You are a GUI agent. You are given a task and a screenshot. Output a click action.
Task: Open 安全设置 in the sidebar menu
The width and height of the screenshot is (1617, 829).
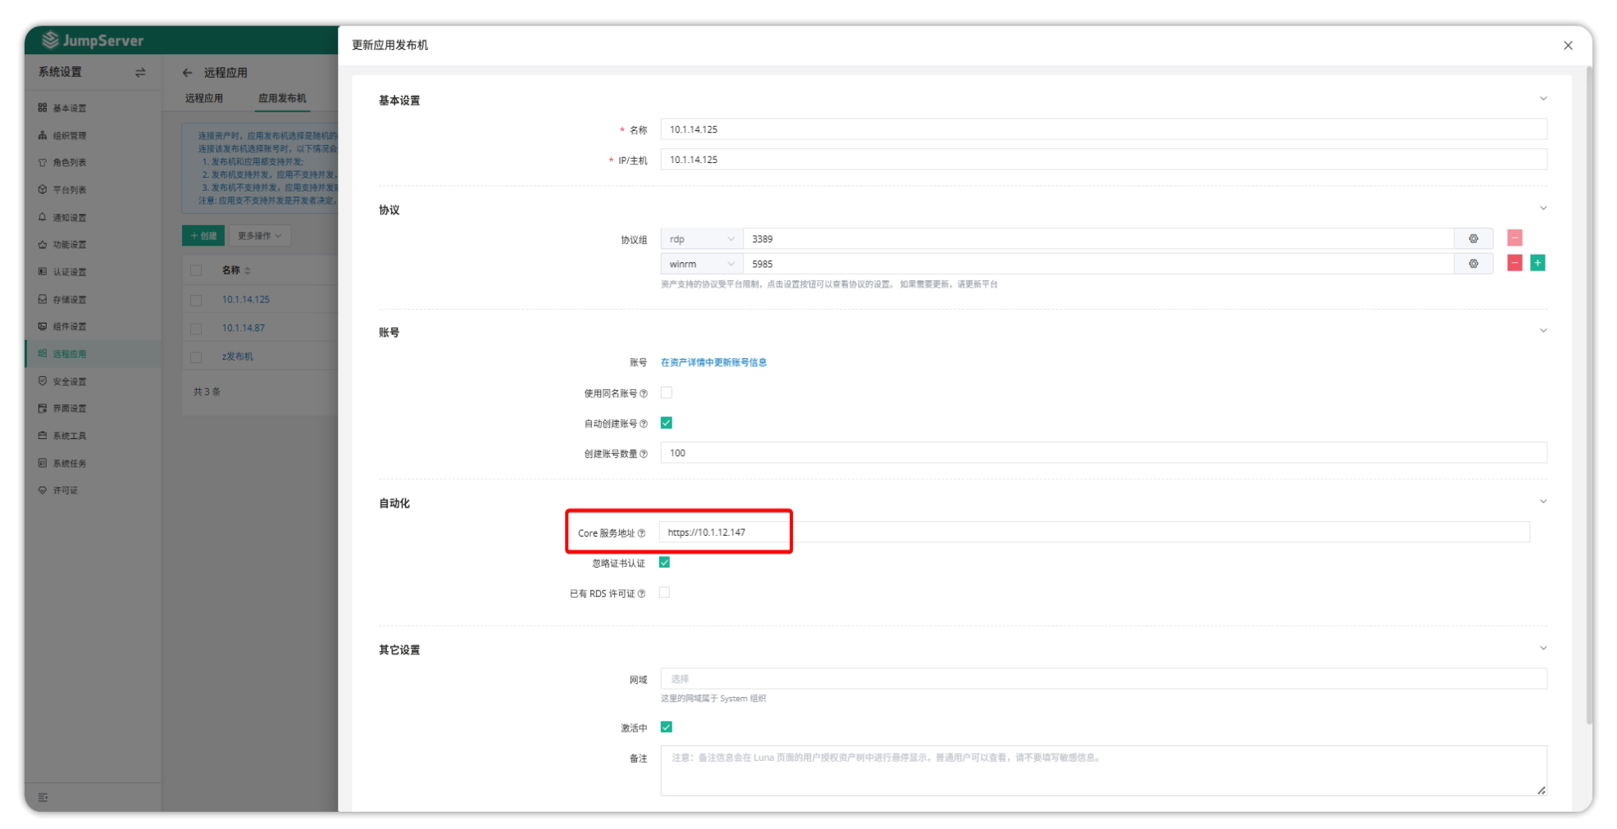70,382
